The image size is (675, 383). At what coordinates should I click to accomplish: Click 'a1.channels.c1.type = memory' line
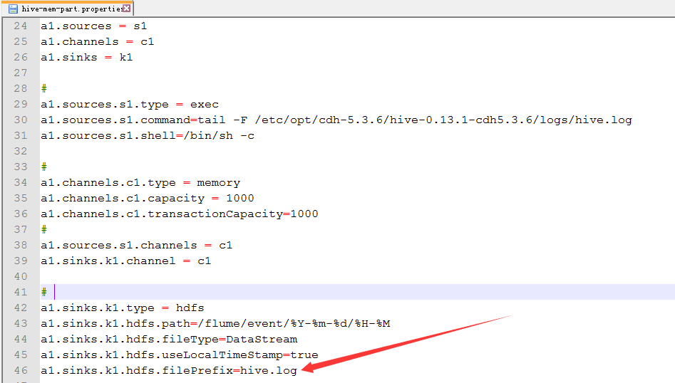[140, 183]
